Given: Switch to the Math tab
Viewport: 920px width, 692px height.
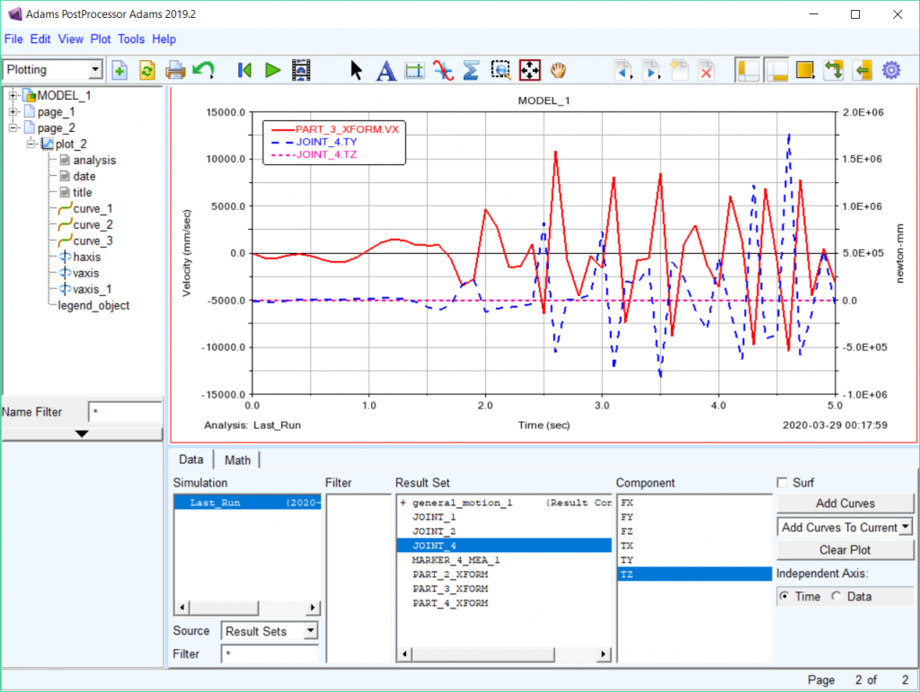Looking at the screenshot, I should [x=237, y=460].
